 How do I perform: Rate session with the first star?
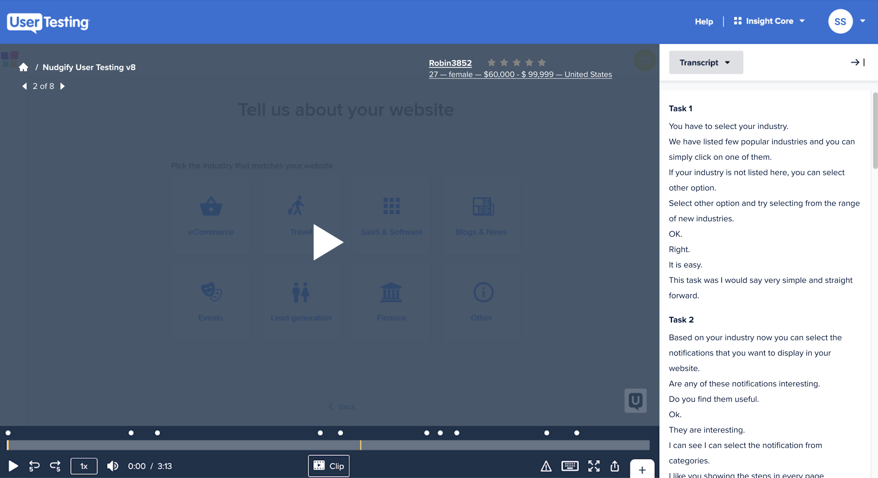(491, 62)
